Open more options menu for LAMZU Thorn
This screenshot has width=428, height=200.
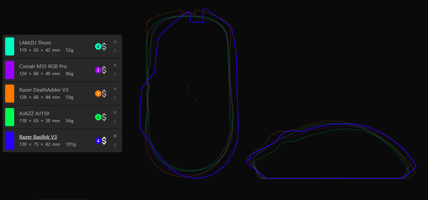(115, 51)
